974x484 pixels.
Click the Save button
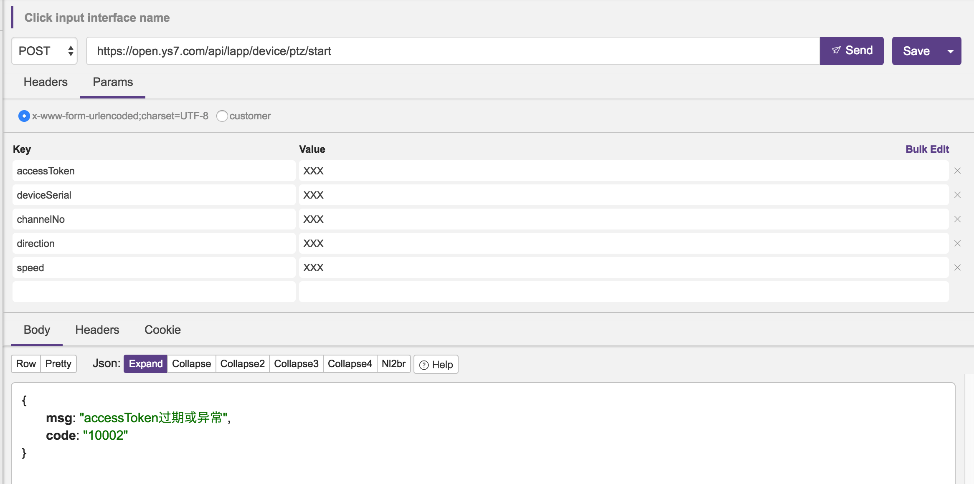pos(916,51)
